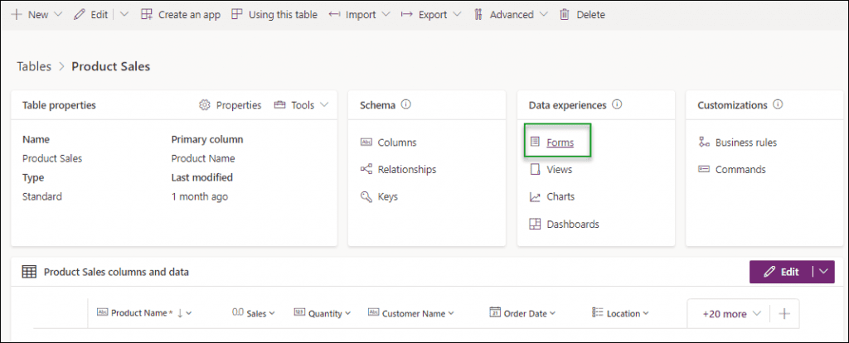
Task: Open Using this table
Action: coord(274,15)
